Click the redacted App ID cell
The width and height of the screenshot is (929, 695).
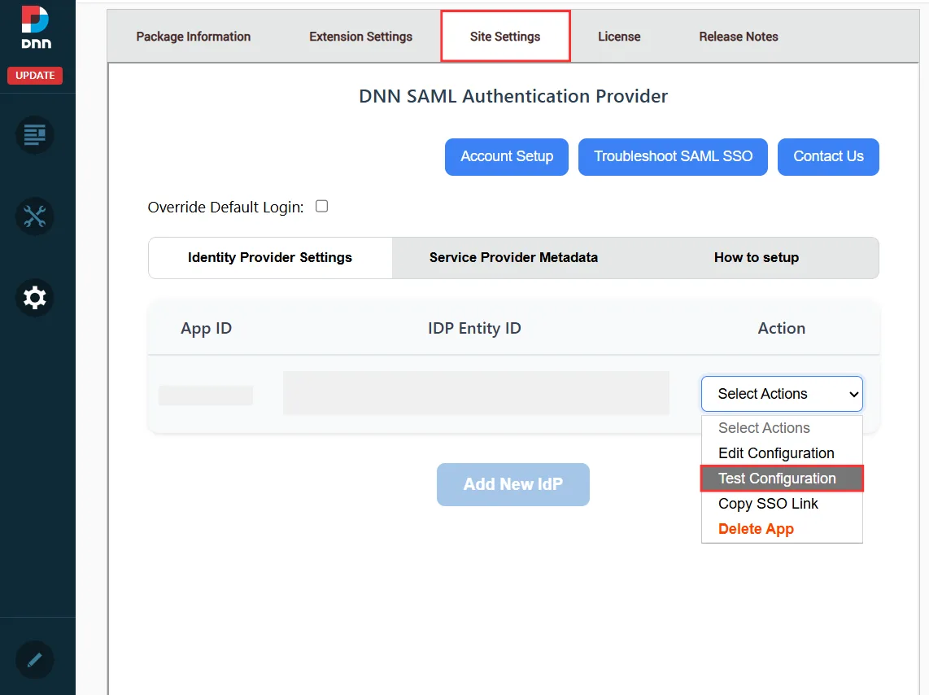[x=206, y=396]
